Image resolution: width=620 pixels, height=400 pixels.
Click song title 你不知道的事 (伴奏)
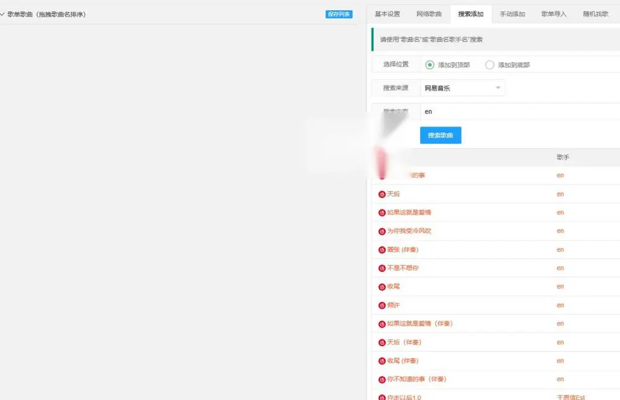pyautogui.click(x=417, y=379)
